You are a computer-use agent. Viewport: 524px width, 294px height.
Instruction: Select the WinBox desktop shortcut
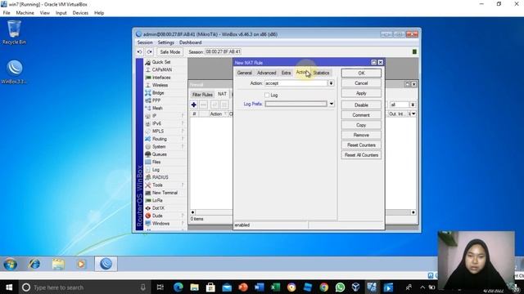point(14,72)
